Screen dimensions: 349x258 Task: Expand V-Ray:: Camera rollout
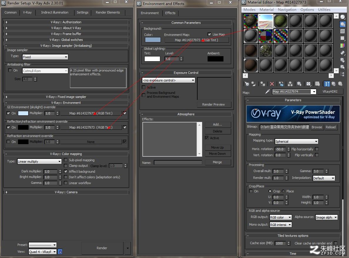pyautogui.click(x=66, y=192)
